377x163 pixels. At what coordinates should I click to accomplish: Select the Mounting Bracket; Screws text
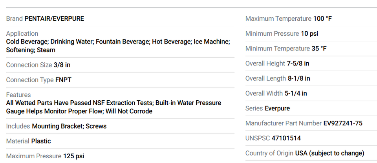coord(69,126)
